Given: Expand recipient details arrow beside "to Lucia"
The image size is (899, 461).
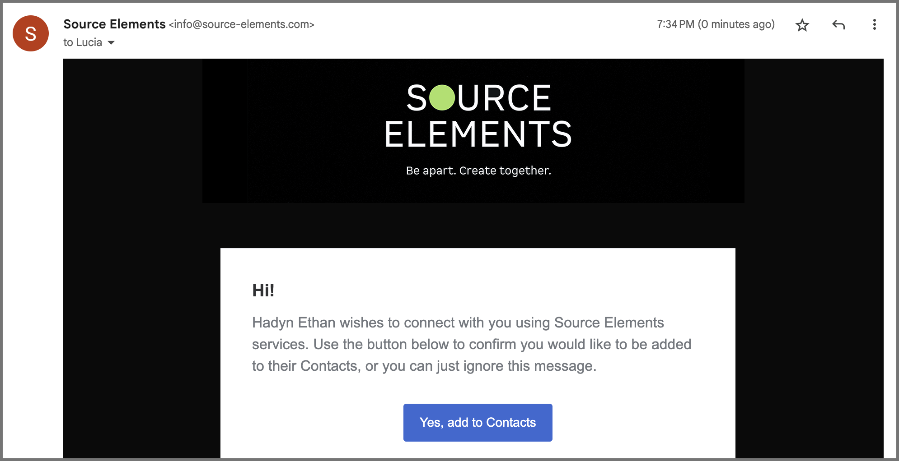Looking at the screenshot, I should [111, 42].
